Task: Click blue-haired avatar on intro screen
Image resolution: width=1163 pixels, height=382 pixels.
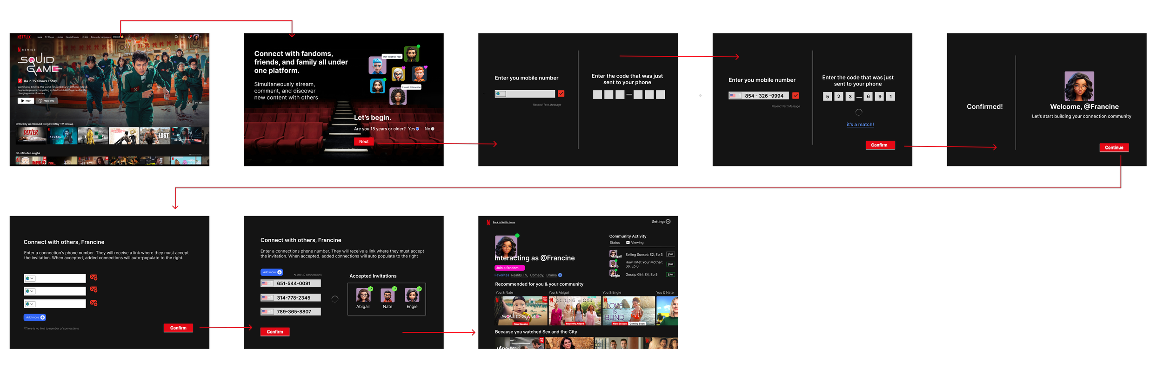Action: 377,66
